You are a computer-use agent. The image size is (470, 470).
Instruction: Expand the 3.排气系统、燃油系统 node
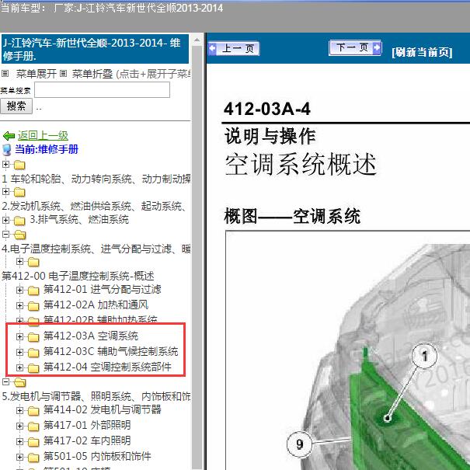pos(5,220)
